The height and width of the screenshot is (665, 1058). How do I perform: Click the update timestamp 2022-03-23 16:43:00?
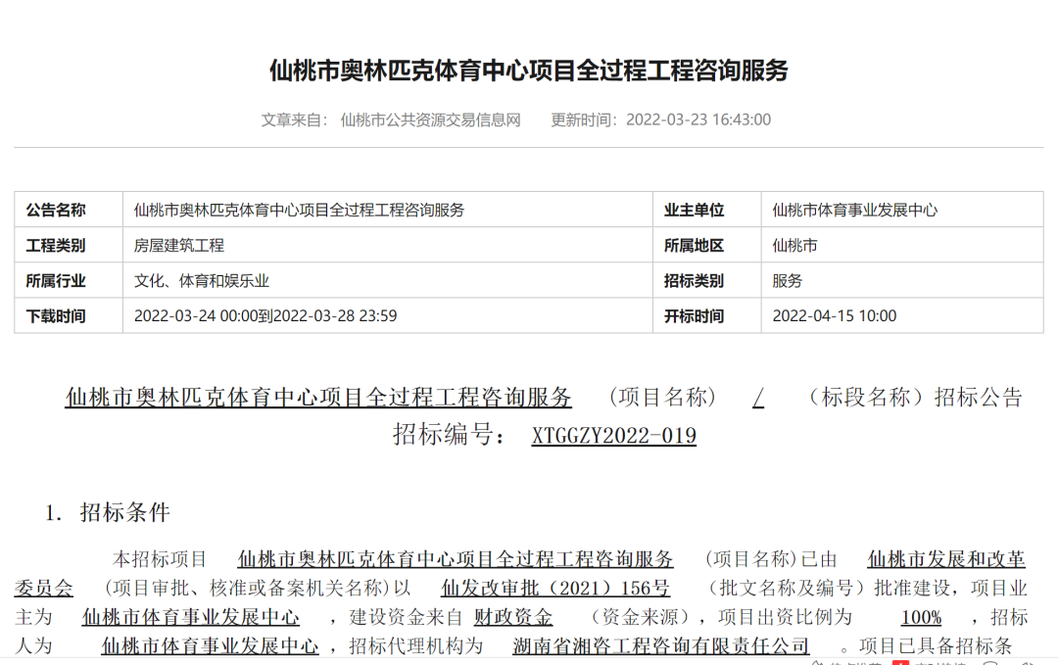[697, 119]
